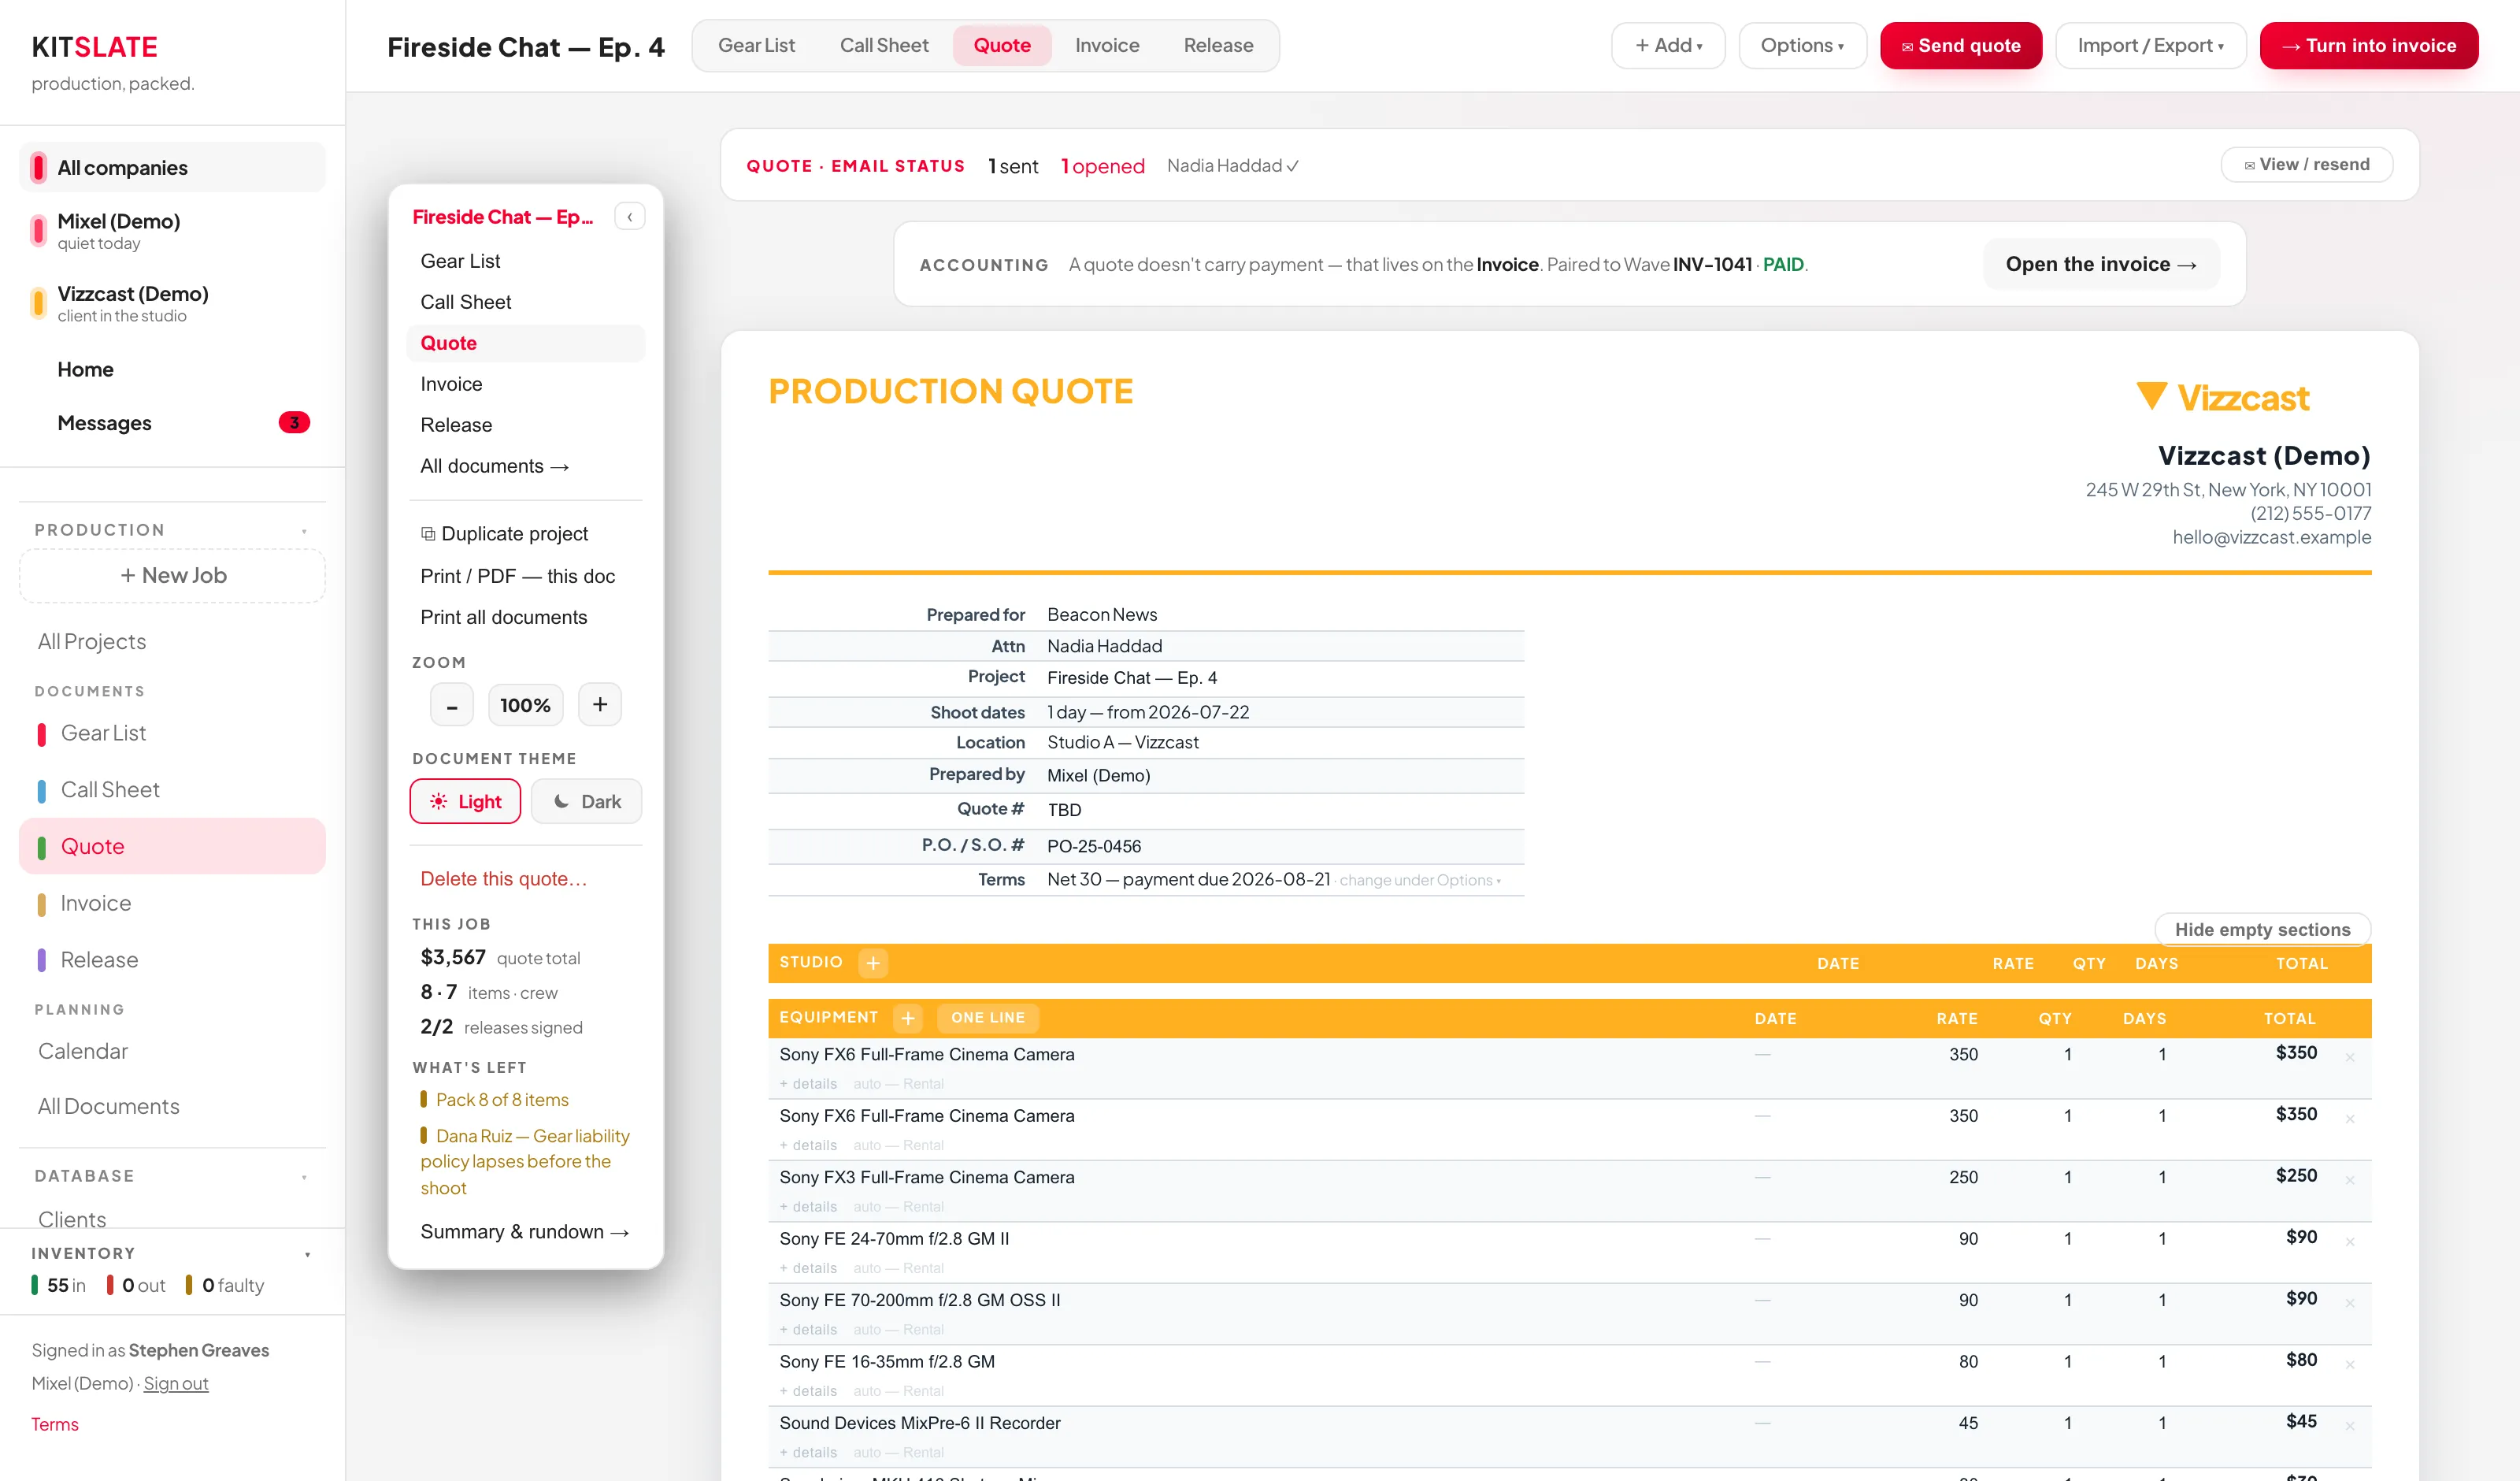Viewport: 2520px width, 1481px height.
Task: Open Invoice in the side panel menu
Action: (526, 384)
